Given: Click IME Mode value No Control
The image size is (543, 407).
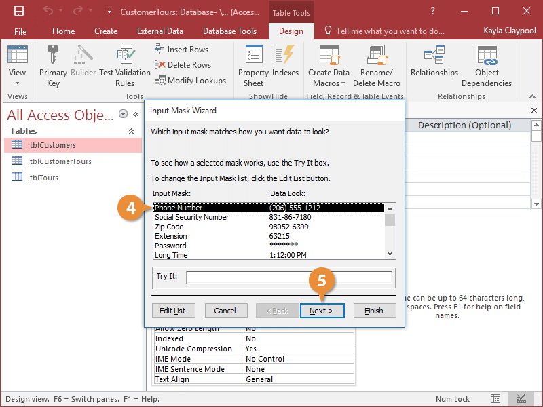Looking at the screenshot, I should pyautogui.click(x=299, y=359).
